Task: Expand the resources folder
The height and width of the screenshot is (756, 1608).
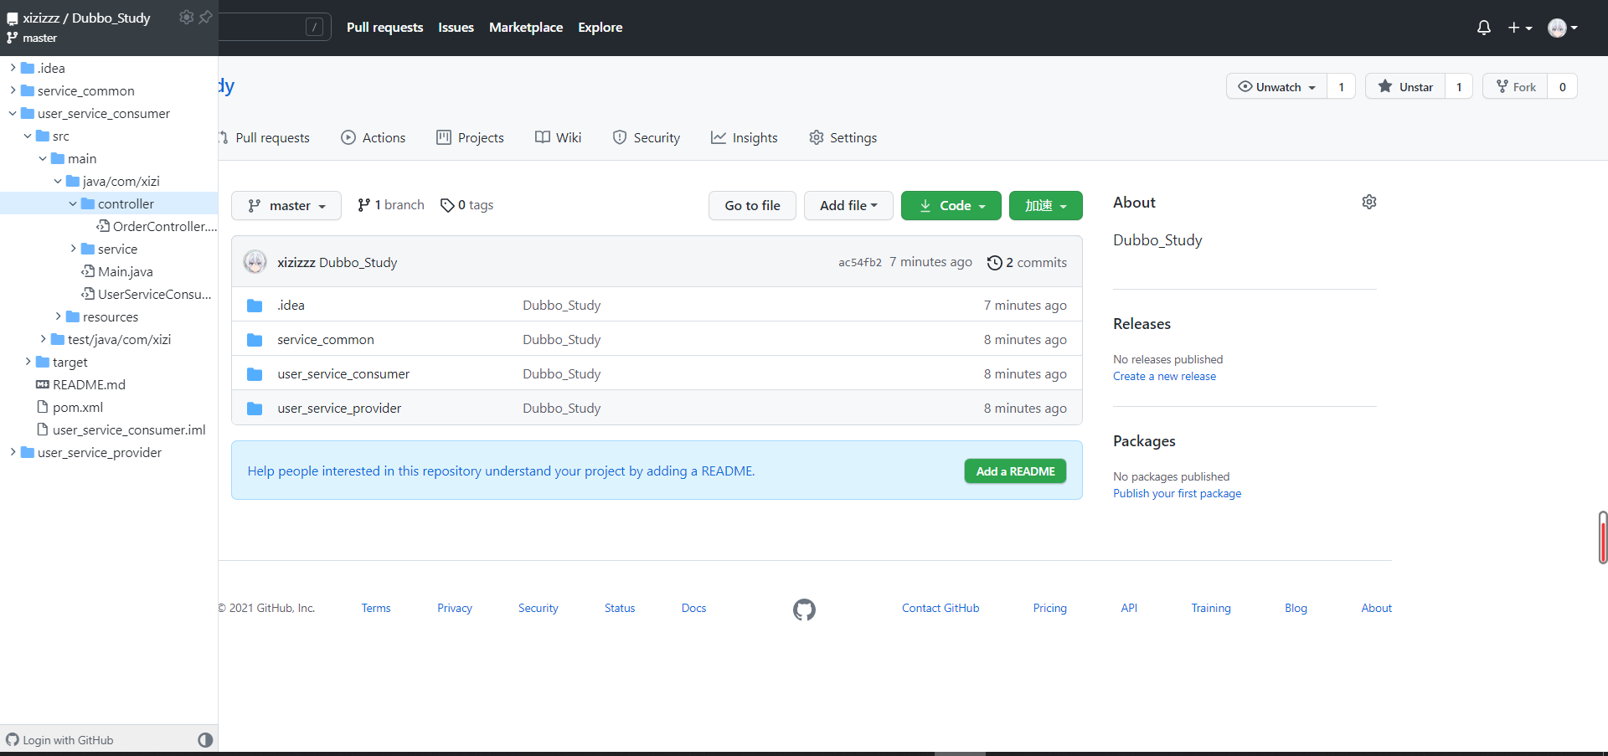Action: pyautogui.click(x=58, y=316)
